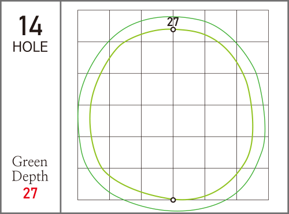Click the HOLE text under the 14
This screenshot has width=289, height=214.
(x=30, y=47)
